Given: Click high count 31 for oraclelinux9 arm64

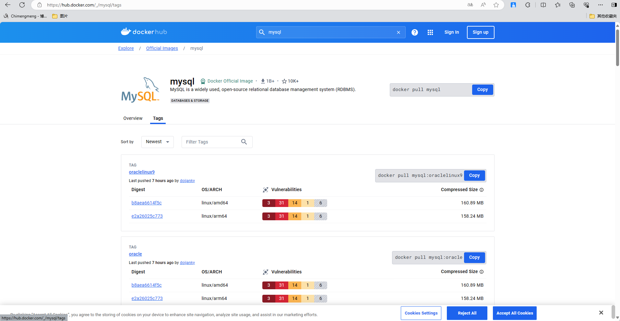Looking at the screenshot, I should (x=282, y=216).
